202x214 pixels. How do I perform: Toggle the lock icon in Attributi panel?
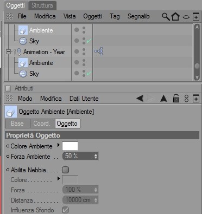(x=176, y=99)
